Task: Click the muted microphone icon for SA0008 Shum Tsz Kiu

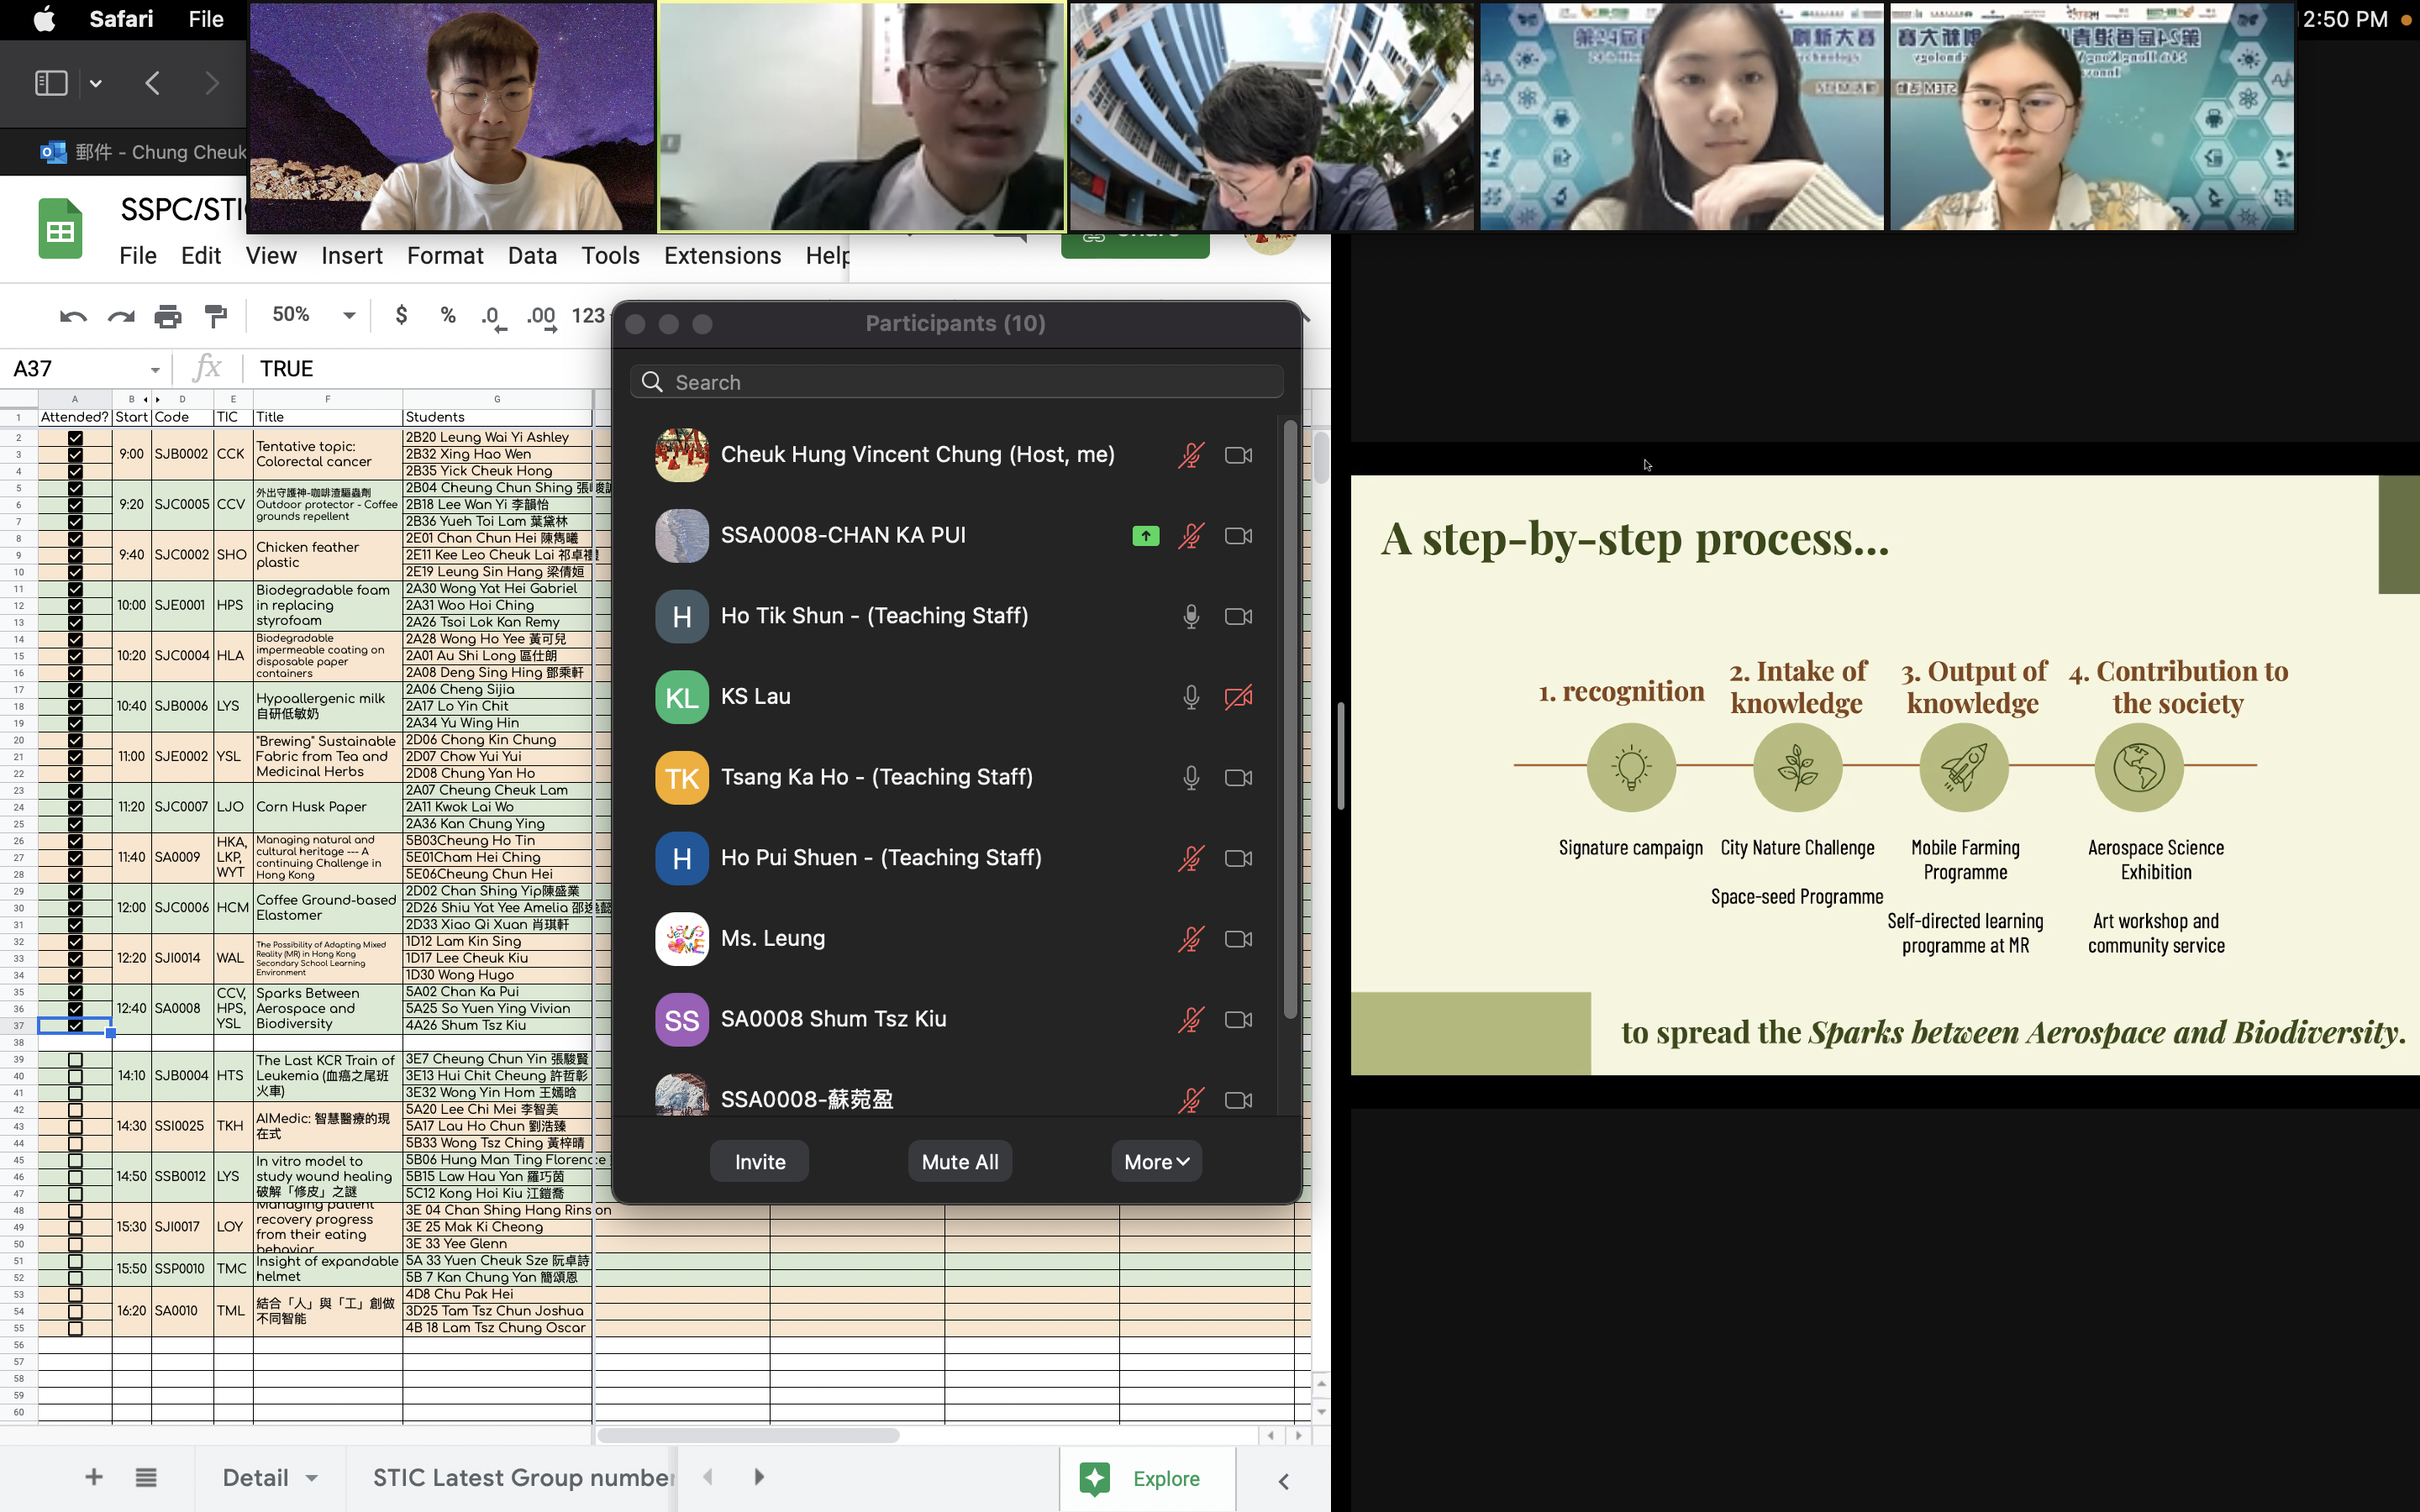Action: (1190, 1020)
